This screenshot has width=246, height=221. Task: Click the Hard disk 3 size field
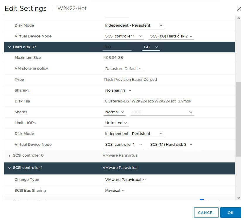117,47
